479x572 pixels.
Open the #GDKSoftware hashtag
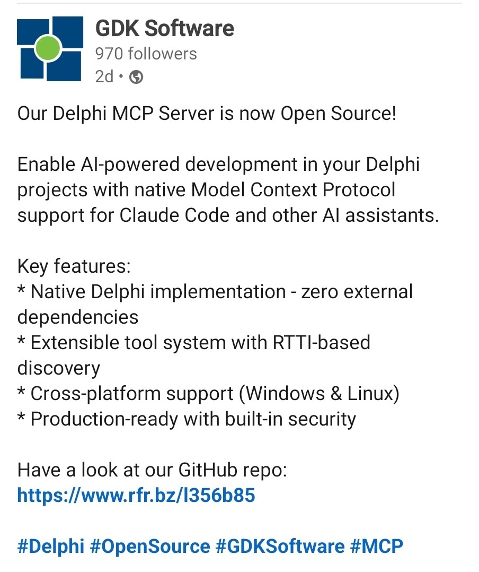(x=280, y=546)
